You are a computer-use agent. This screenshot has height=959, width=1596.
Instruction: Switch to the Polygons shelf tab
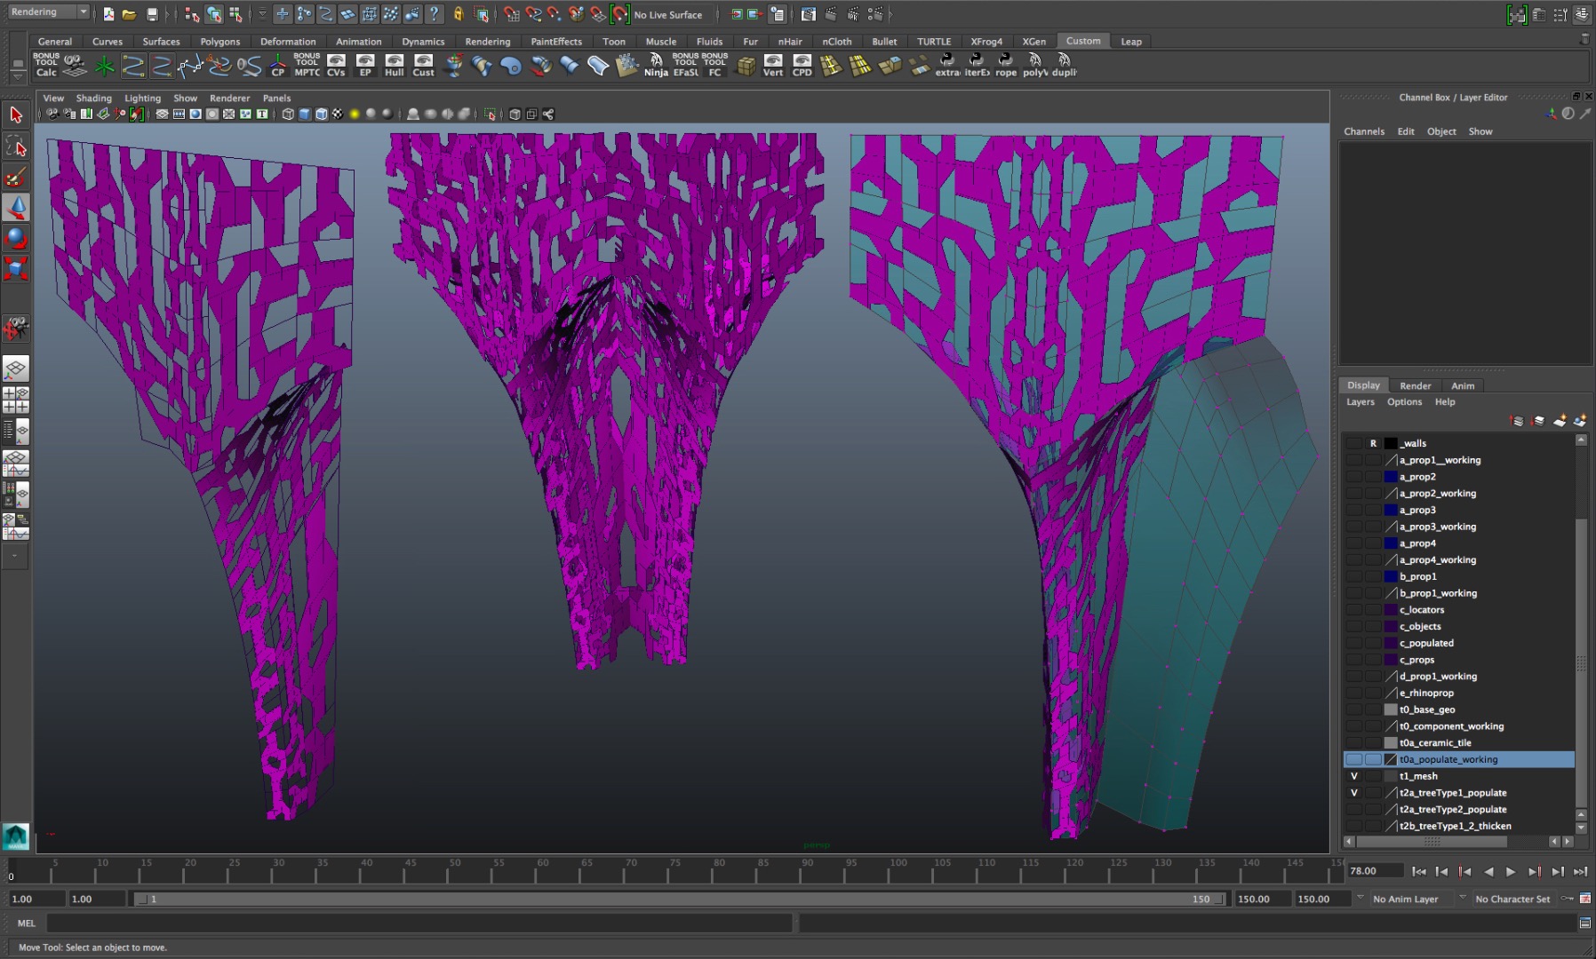pyautogui.click(x=219, y=42)
